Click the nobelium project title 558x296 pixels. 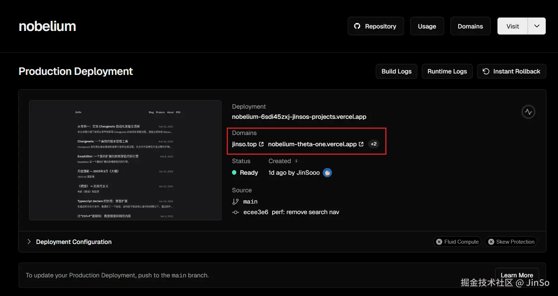point(47,26)
